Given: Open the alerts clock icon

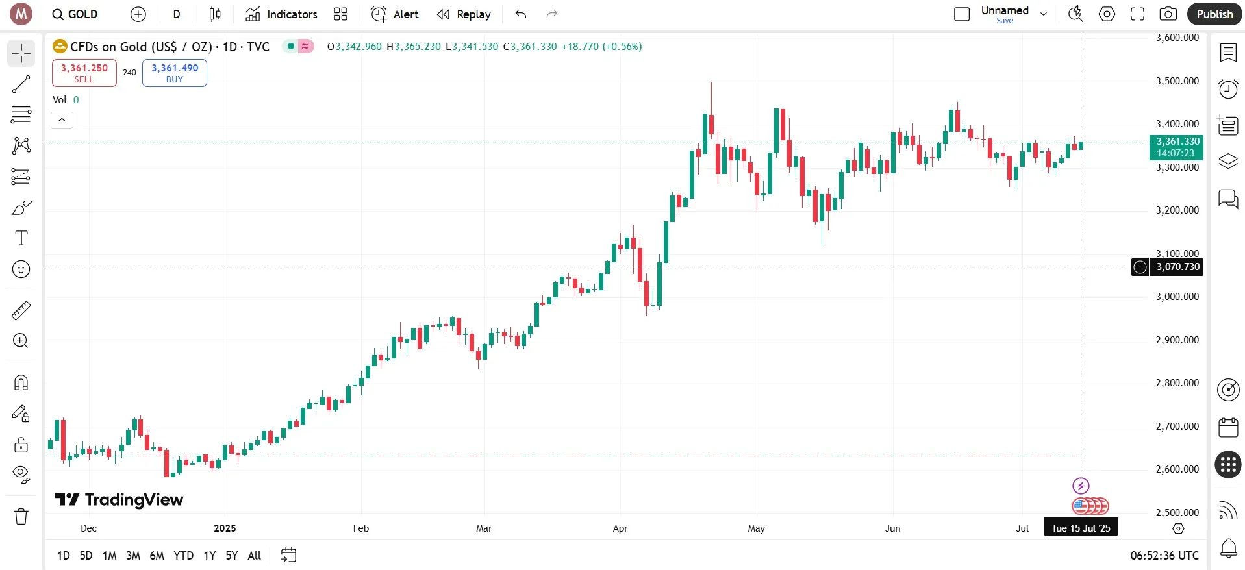Looking at the screenshot, I should (1227, 89).
